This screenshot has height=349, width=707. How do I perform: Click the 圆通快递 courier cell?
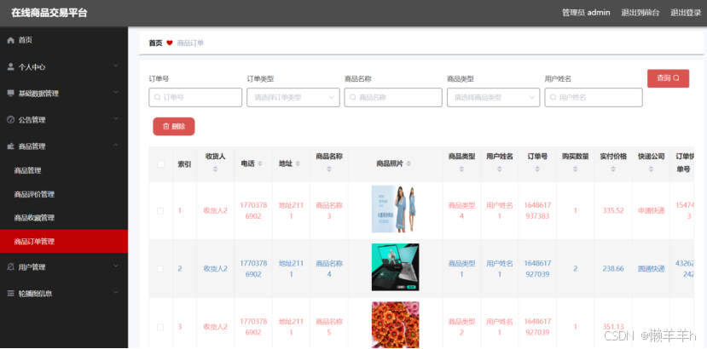pyautogui.click(x=651, y=269)
